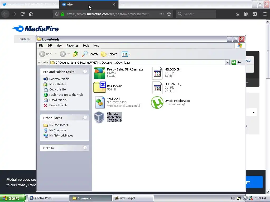This screenshot has height=202, width=270.
Task: Show site information icon in URL bar
Action: click(x=57, y=14)
